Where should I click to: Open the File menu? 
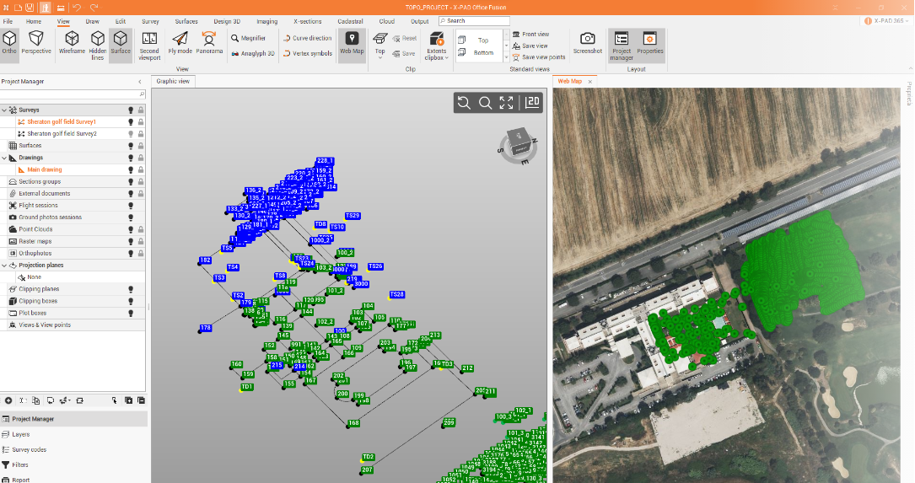coord(8,21)
